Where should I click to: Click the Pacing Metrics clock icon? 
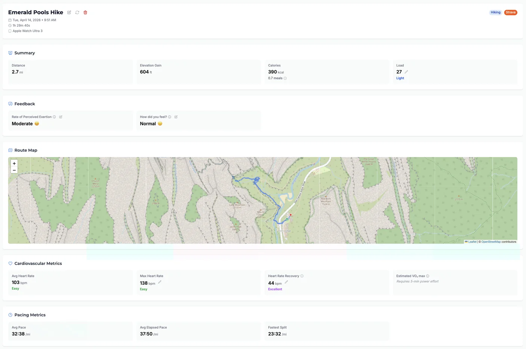10,315
